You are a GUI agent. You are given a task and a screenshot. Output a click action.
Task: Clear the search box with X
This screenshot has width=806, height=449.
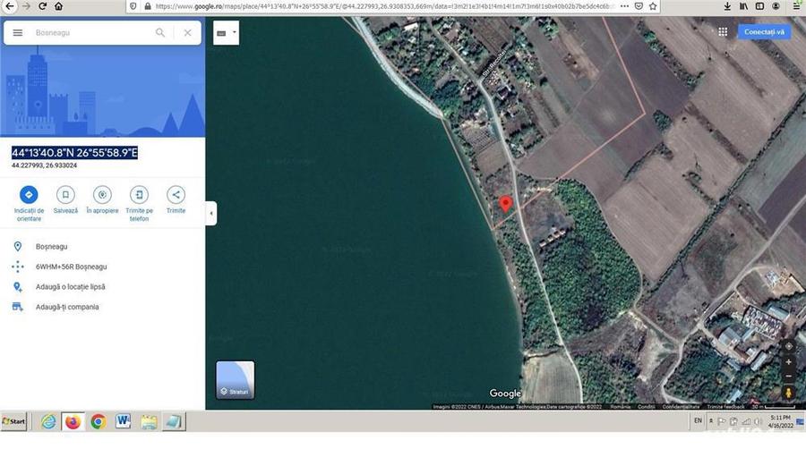[187, 33]
